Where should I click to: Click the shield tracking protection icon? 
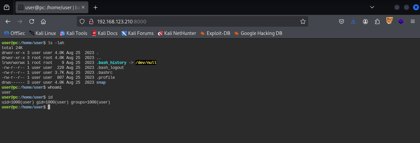[82, 21]
